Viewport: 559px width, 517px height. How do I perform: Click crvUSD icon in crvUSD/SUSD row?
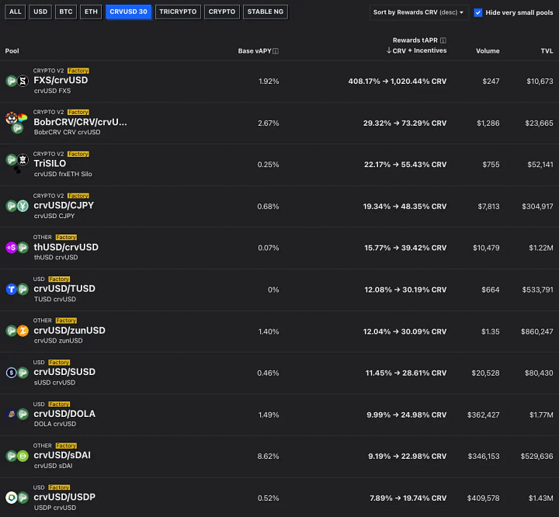[23, 373]
